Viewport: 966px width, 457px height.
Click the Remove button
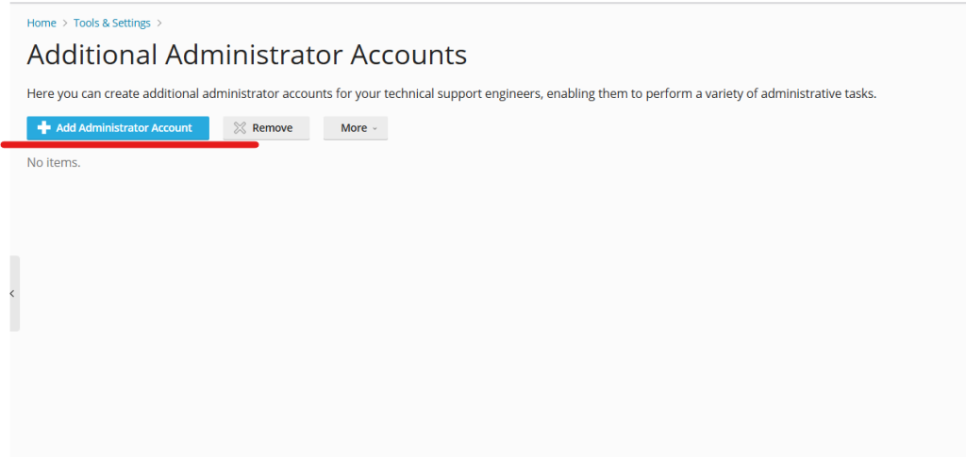[266, 128]
